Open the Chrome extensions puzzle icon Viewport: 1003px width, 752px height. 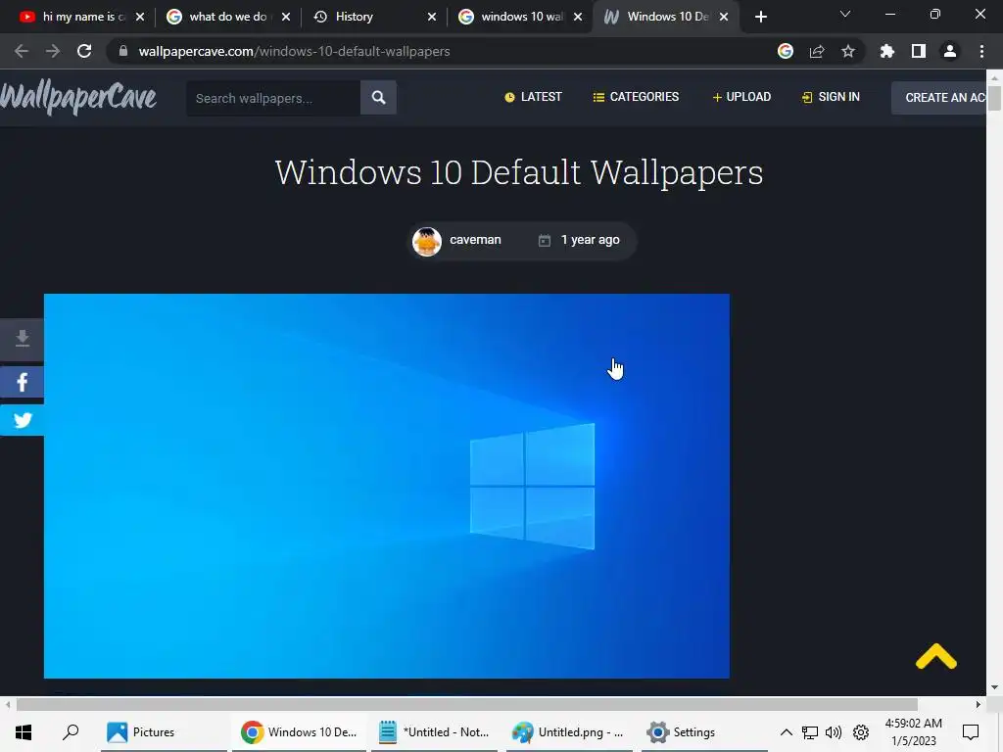pyautogui.click(x=886, y=51)
